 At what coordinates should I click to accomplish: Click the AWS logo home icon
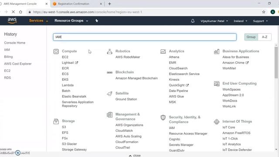pos(12,20)
